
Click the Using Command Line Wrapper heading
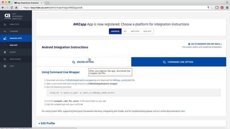pyautogui.click(x=61, y=72)
